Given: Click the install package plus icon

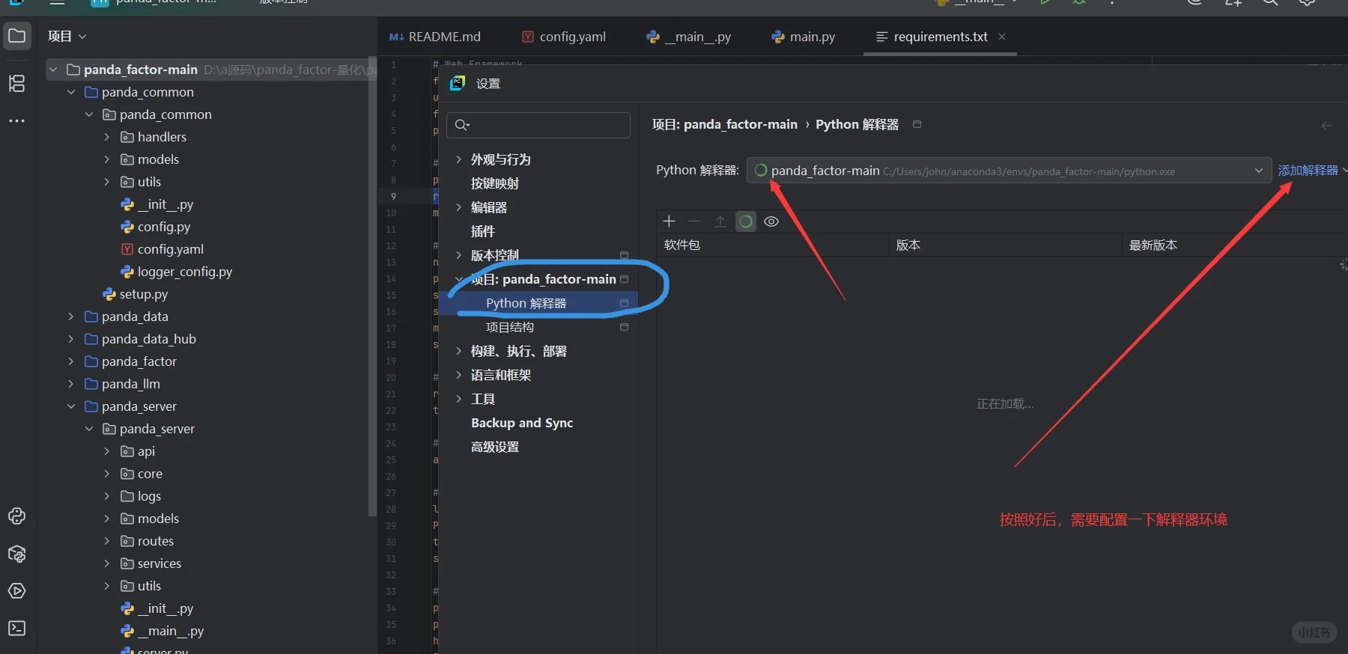Looking at the screenshot, I should 669,221.
